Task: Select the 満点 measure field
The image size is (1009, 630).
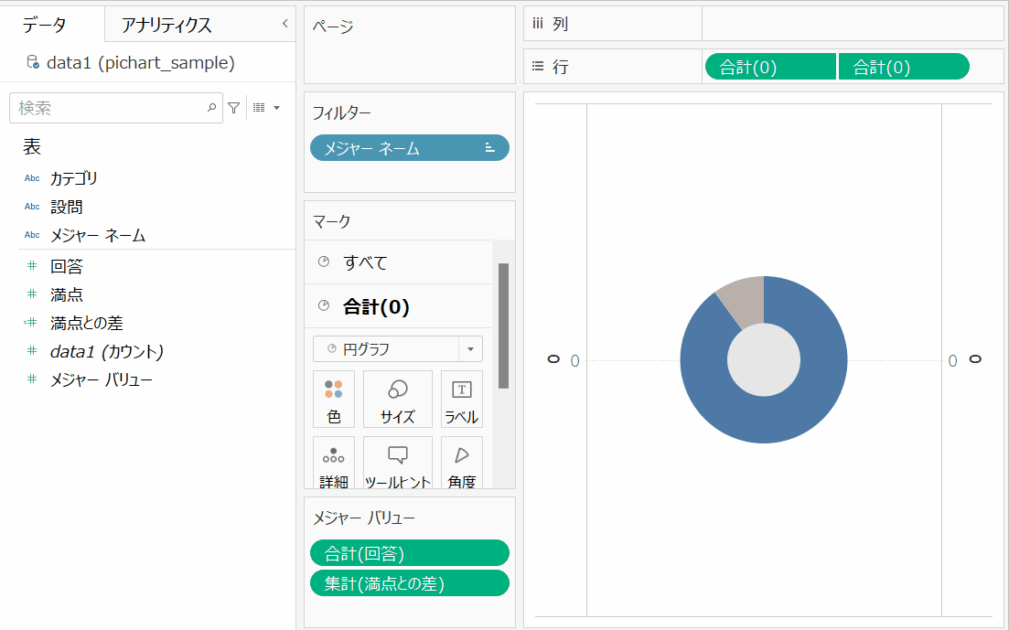Action: (x=66, y=294)
